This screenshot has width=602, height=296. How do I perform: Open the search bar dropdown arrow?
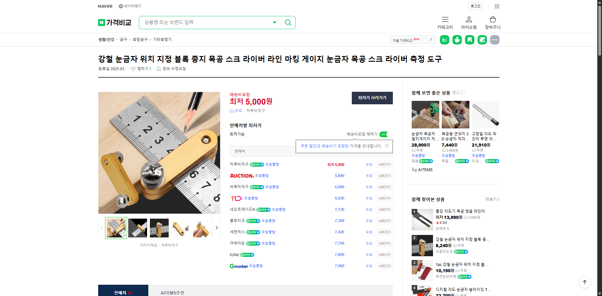274,22
